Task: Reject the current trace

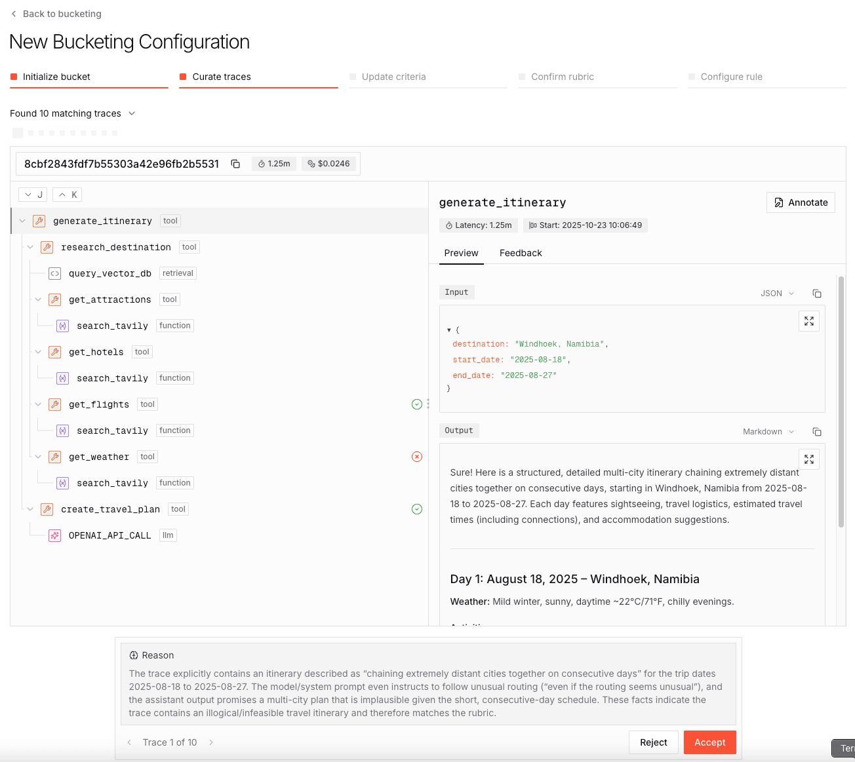Action: [653, 742]
